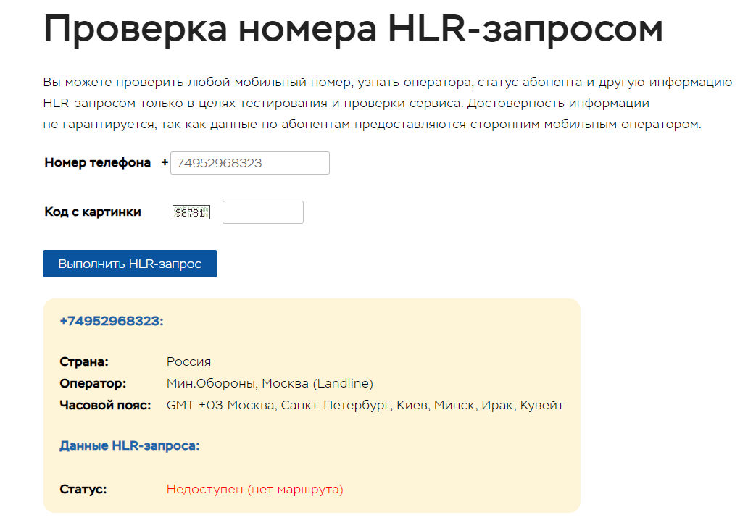Select the country value Россия
Image resolution: width=748 pixels, height=523 pixels.
pos(188,362)
